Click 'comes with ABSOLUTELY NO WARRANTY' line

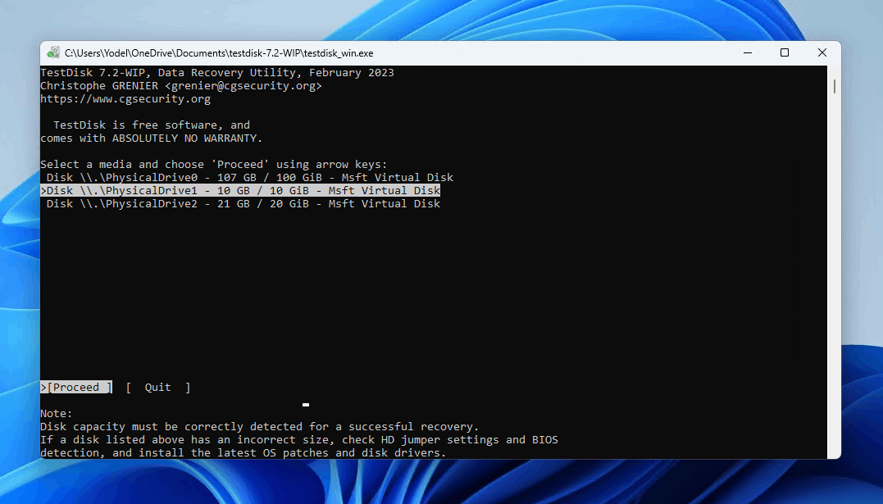click(x=152, y=138)
